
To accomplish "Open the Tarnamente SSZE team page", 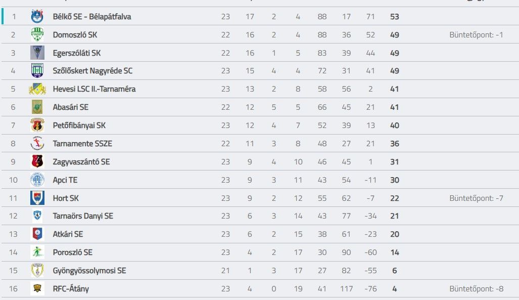I will click(82, 144).
